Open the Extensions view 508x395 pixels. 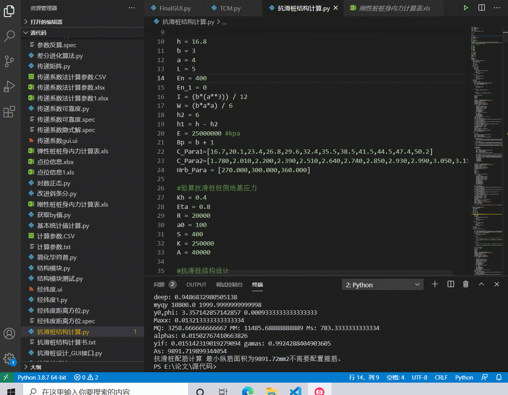pos(9,111)
